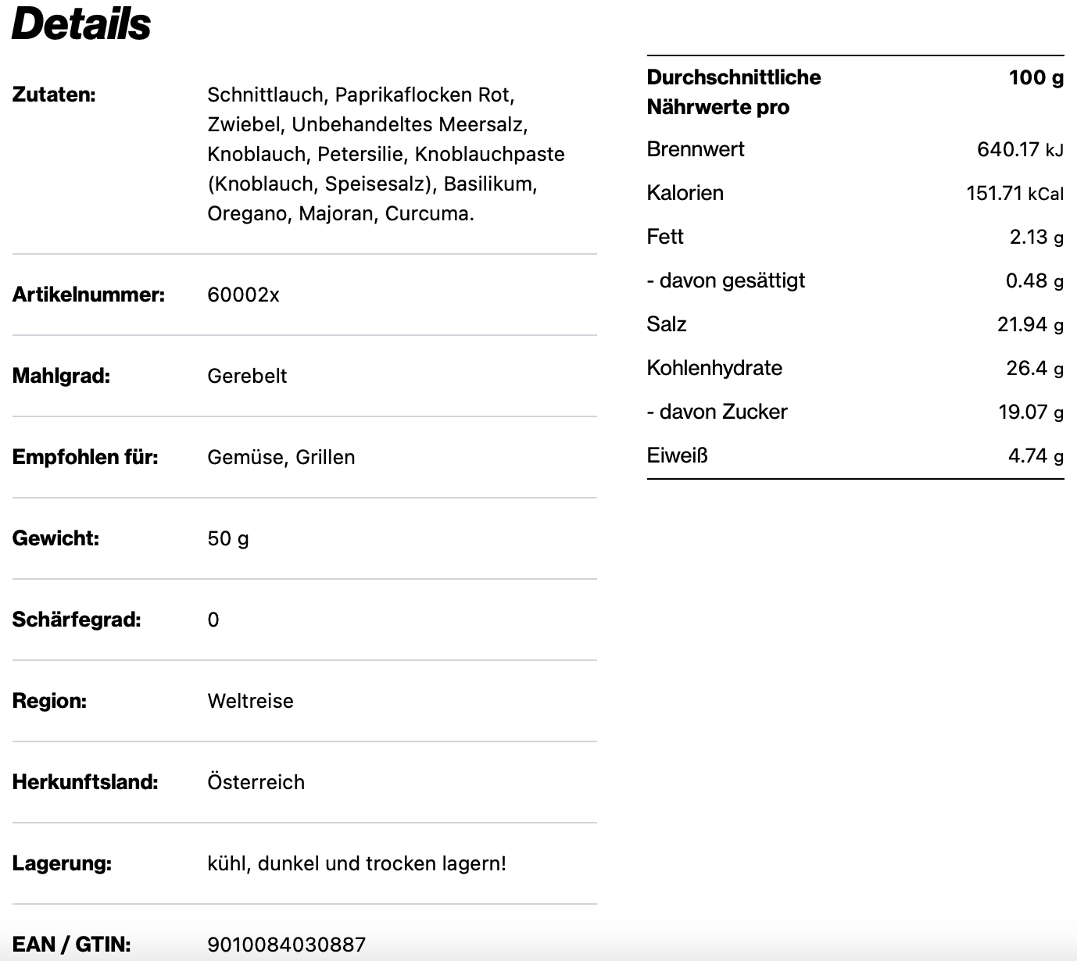Click the Brennwert value 640.17 kJ
1077x961 pixels.
tap(1019, 149)
